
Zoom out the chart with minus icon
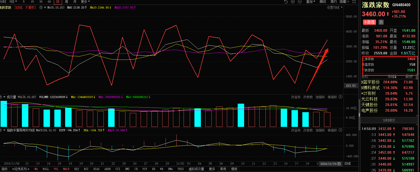[300, 2]
